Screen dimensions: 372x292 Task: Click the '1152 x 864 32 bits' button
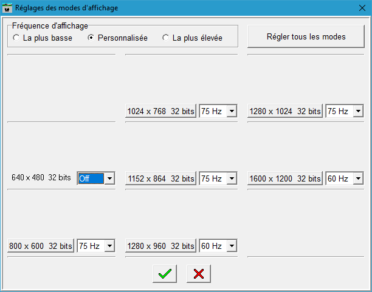pos(161,179)
